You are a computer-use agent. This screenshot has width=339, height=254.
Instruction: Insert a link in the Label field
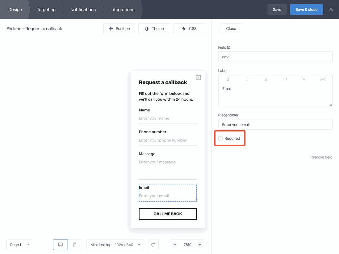click(285, 79)
